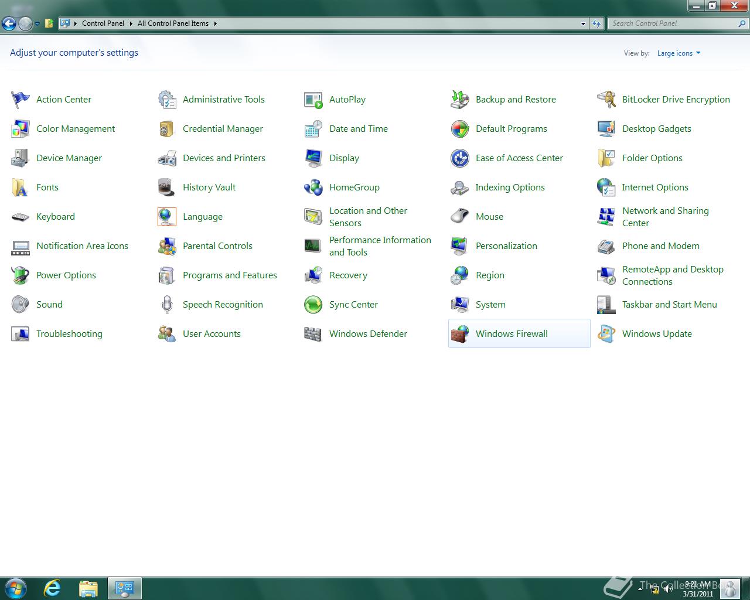Viewport: 750px width, 600px height.
Task: Open the HomeGroup icon
Action: (313, 187)
